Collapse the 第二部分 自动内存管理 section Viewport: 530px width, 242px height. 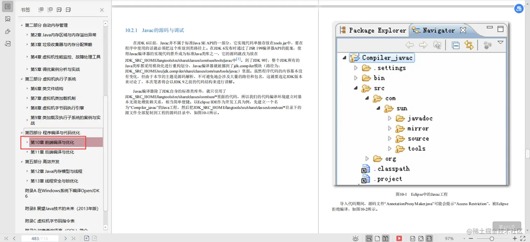click(22, 25)
